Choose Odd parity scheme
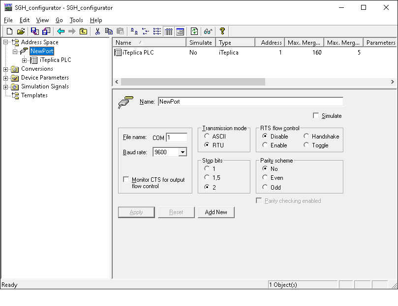The height and width of the screenshot is (306, 398). click(x=265, y=187)
